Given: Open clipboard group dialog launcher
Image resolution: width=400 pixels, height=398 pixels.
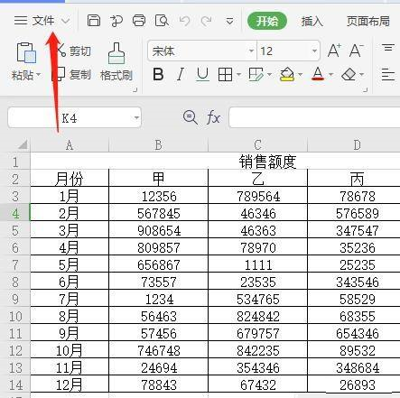Looking at the screenshot, I should tap(135, 89).
